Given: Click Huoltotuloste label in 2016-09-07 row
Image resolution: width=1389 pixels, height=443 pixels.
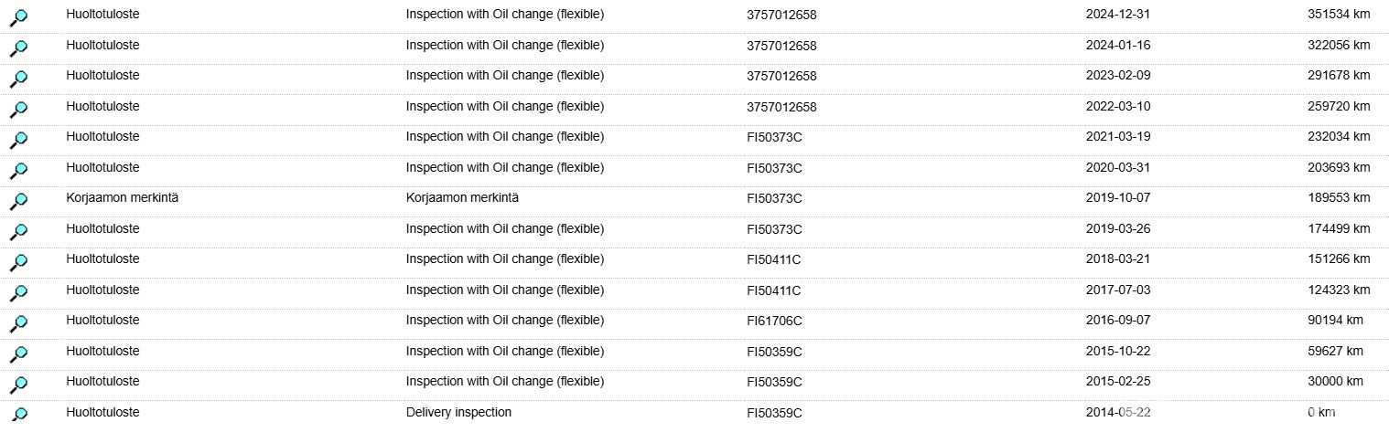Looking at the screenshot, I should coord(102,320).
